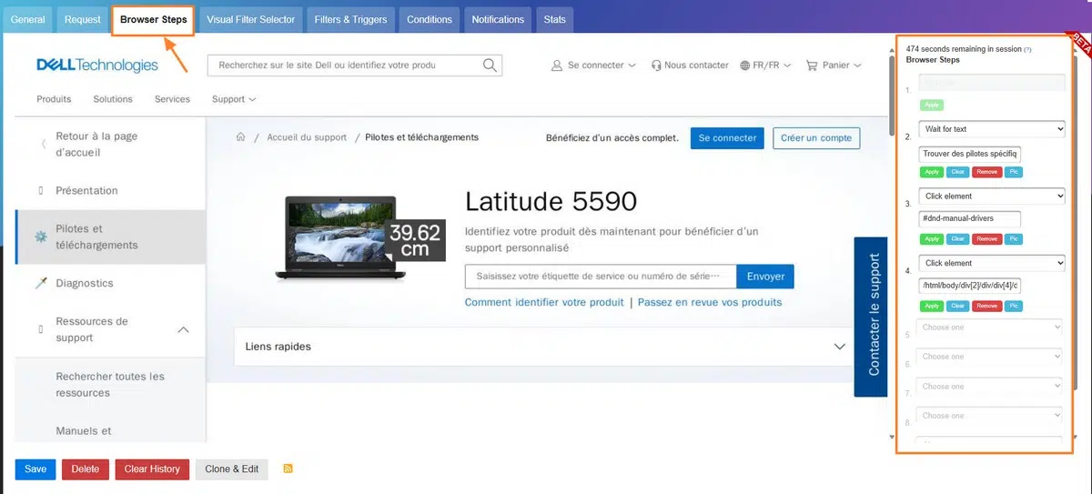Click Clear for step 2
The image size is (1092, 494).
(x=957, y=172)
